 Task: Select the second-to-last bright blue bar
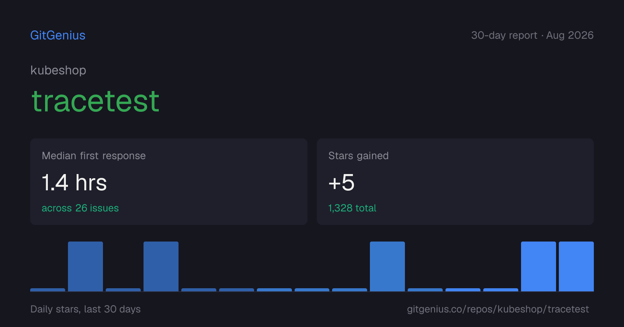(x=538, y=266)
